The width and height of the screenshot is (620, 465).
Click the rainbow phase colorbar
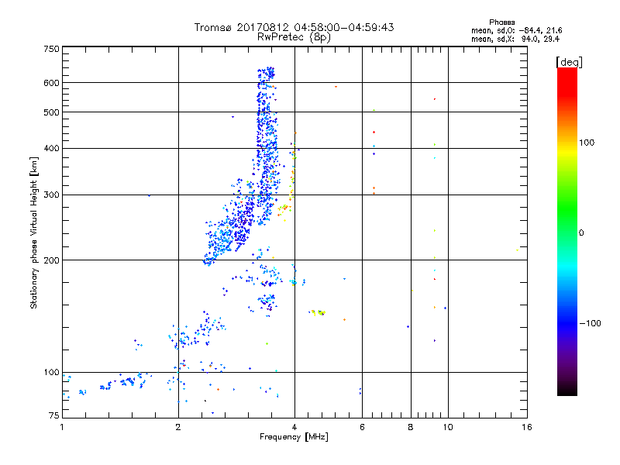567,232
